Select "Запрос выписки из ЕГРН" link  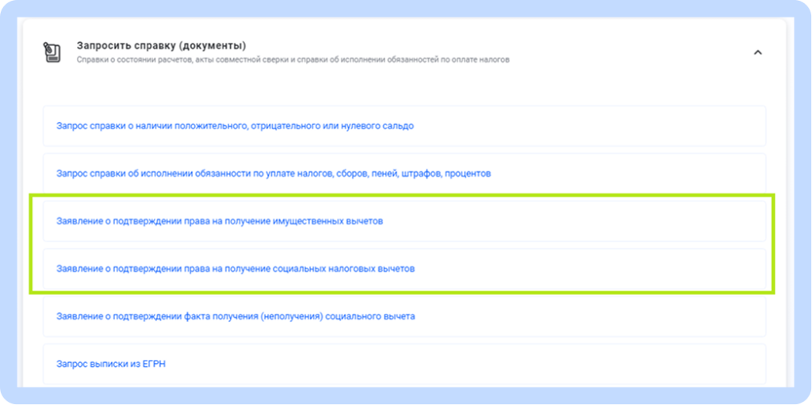point(111,364)
